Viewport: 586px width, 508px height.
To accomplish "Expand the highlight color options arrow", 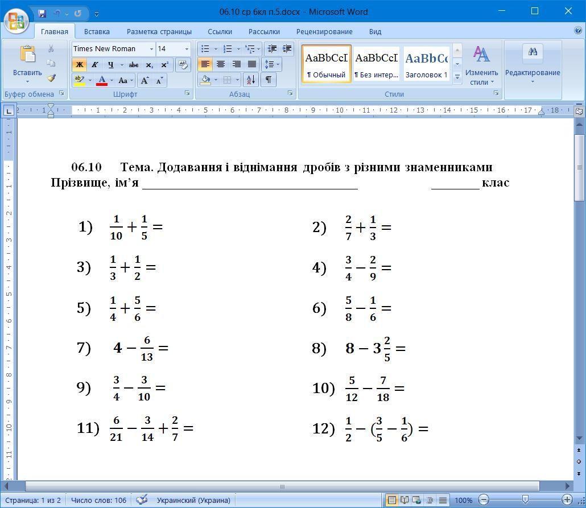I will 90,80.
